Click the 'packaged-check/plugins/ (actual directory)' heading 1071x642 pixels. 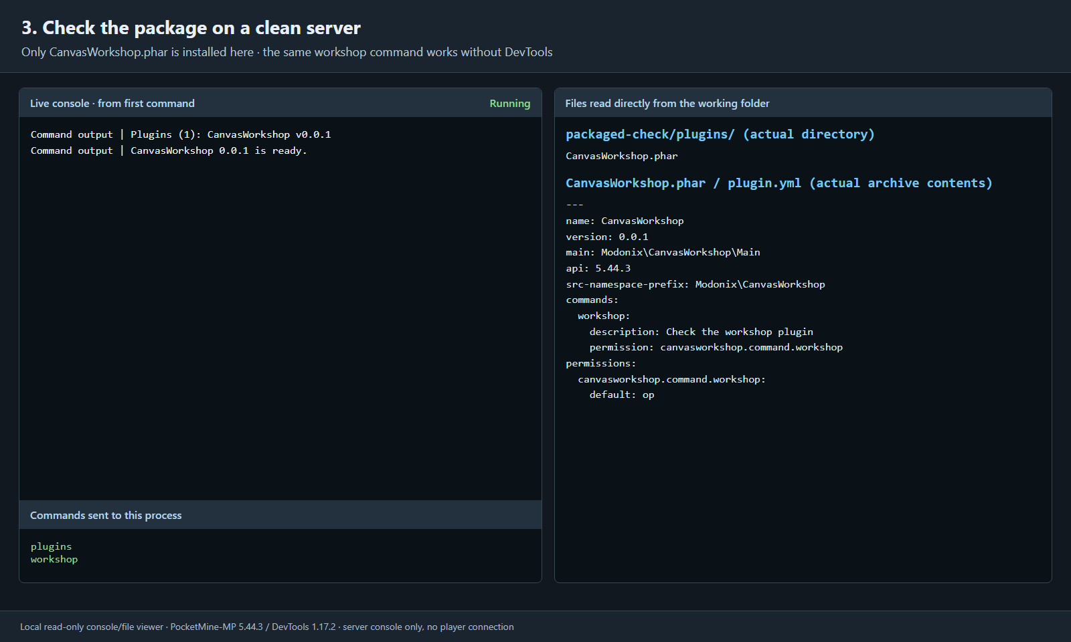click(720, 134)
